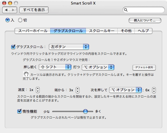Image resolution: width=167 pixels, height=133 pixels.
Task: Click the 端から 3x stepper
Action: pos(77,90)
